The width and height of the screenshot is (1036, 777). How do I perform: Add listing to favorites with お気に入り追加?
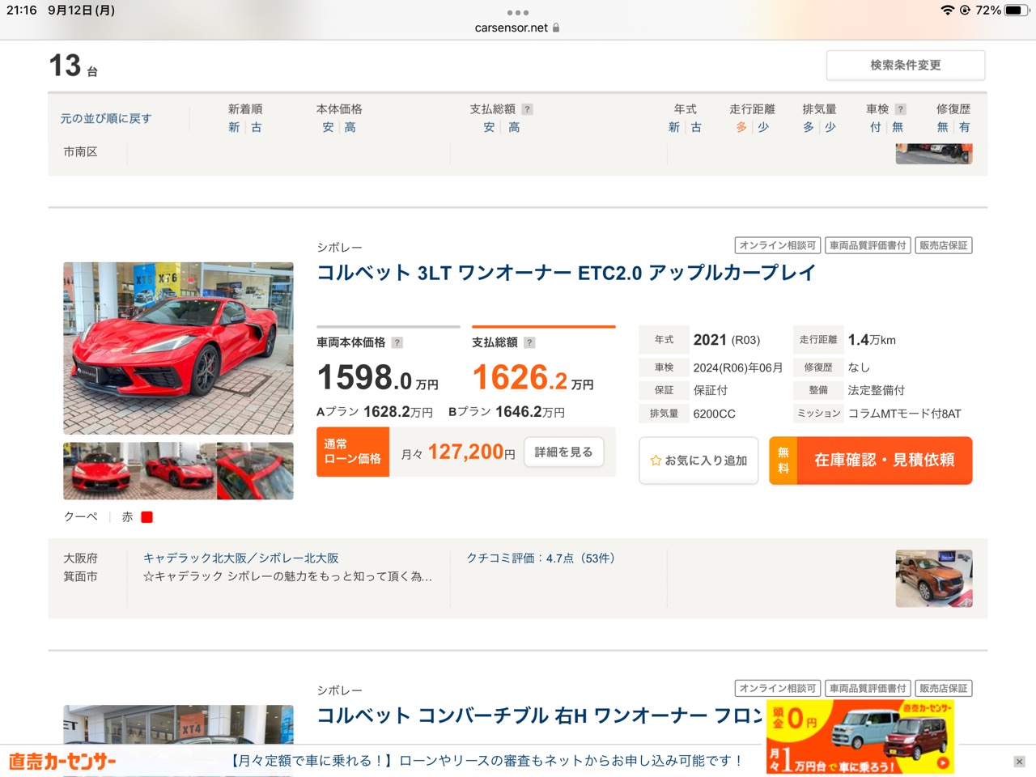(698, 461)
